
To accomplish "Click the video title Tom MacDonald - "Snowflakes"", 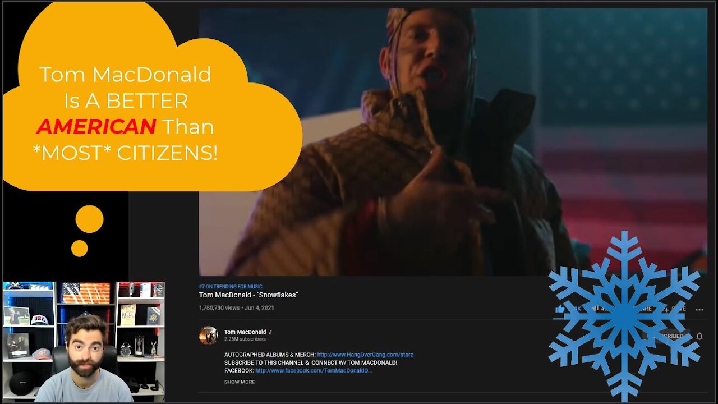I will coord(248,295).
